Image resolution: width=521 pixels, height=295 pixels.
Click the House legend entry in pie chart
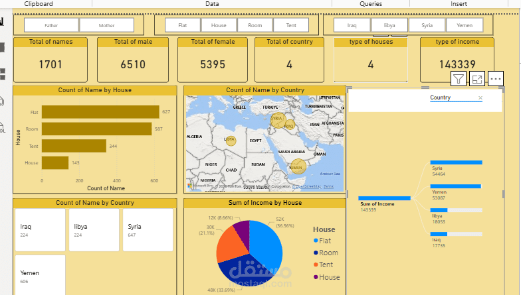327,277
